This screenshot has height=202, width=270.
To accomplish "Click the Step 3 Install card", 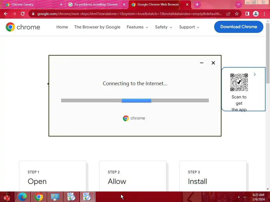I will pyautogui.click(x=213, y=176).
